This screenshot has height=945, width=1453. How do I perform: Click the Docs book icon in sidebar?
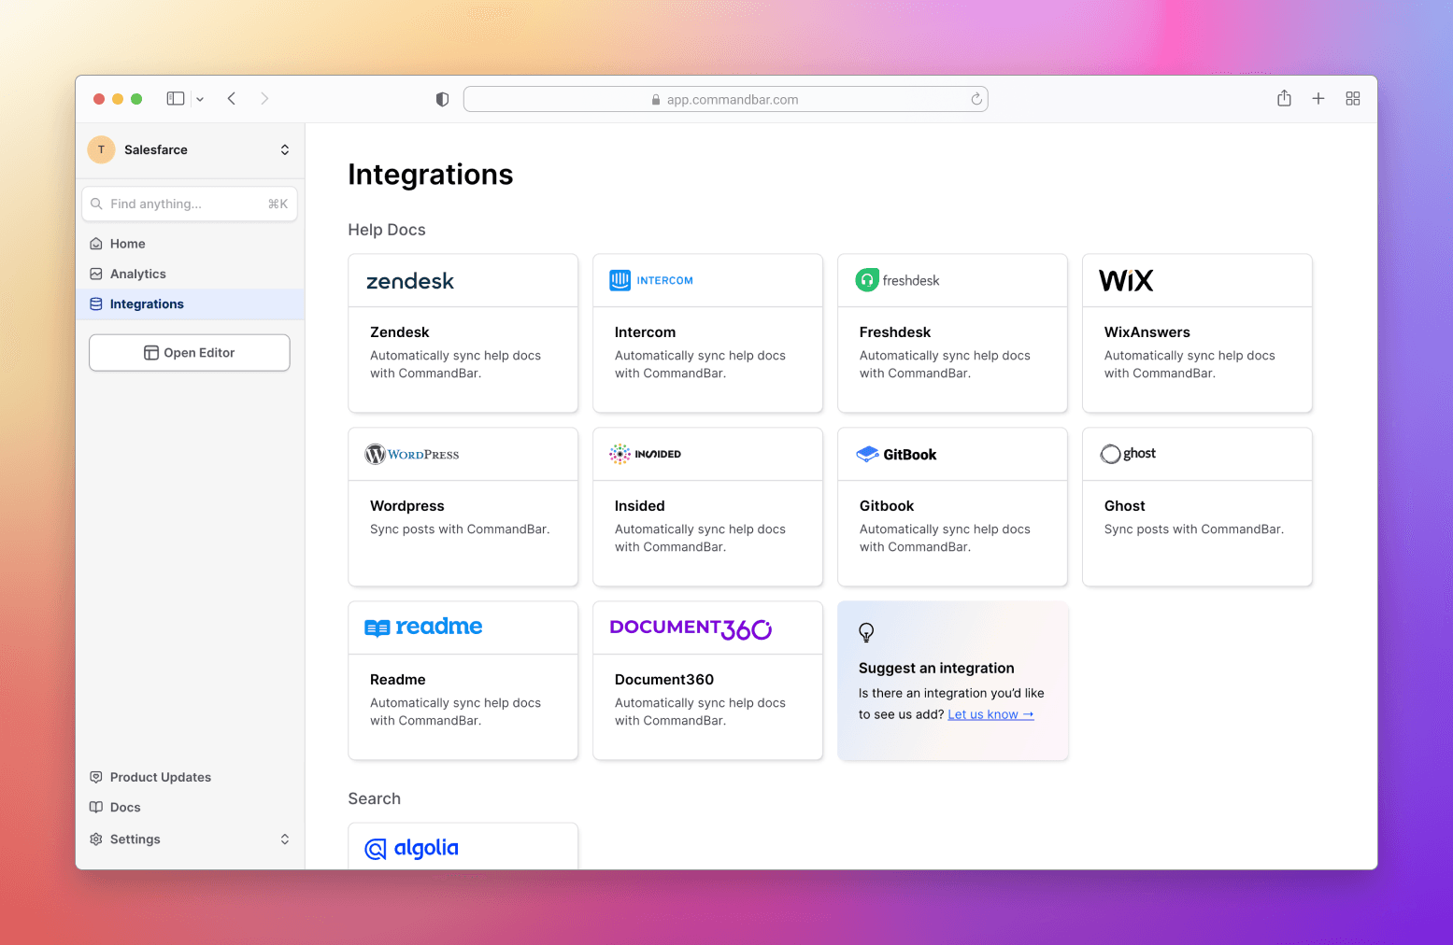[x=96, y=807]
